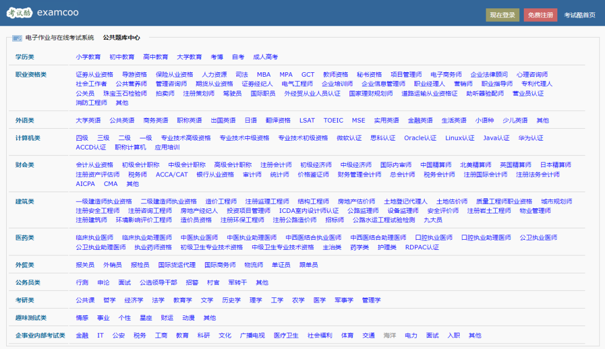605x349 pixels.
Task: Open the LSAT link
Action: 307,120
